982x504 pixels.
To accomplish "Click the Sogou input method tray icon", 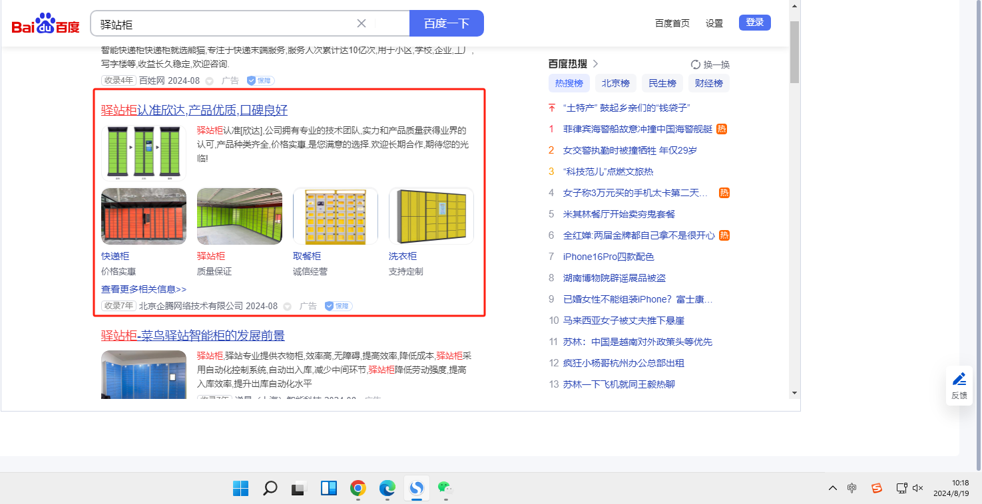I will [877, 489].
